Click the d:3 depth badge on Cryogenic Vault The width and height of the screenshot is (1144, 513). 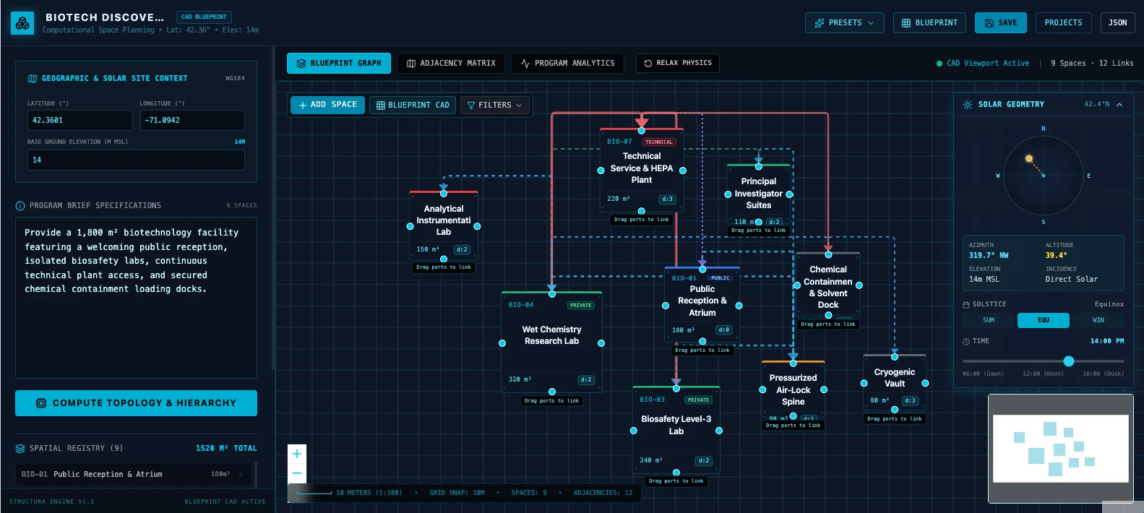point(910,400)
